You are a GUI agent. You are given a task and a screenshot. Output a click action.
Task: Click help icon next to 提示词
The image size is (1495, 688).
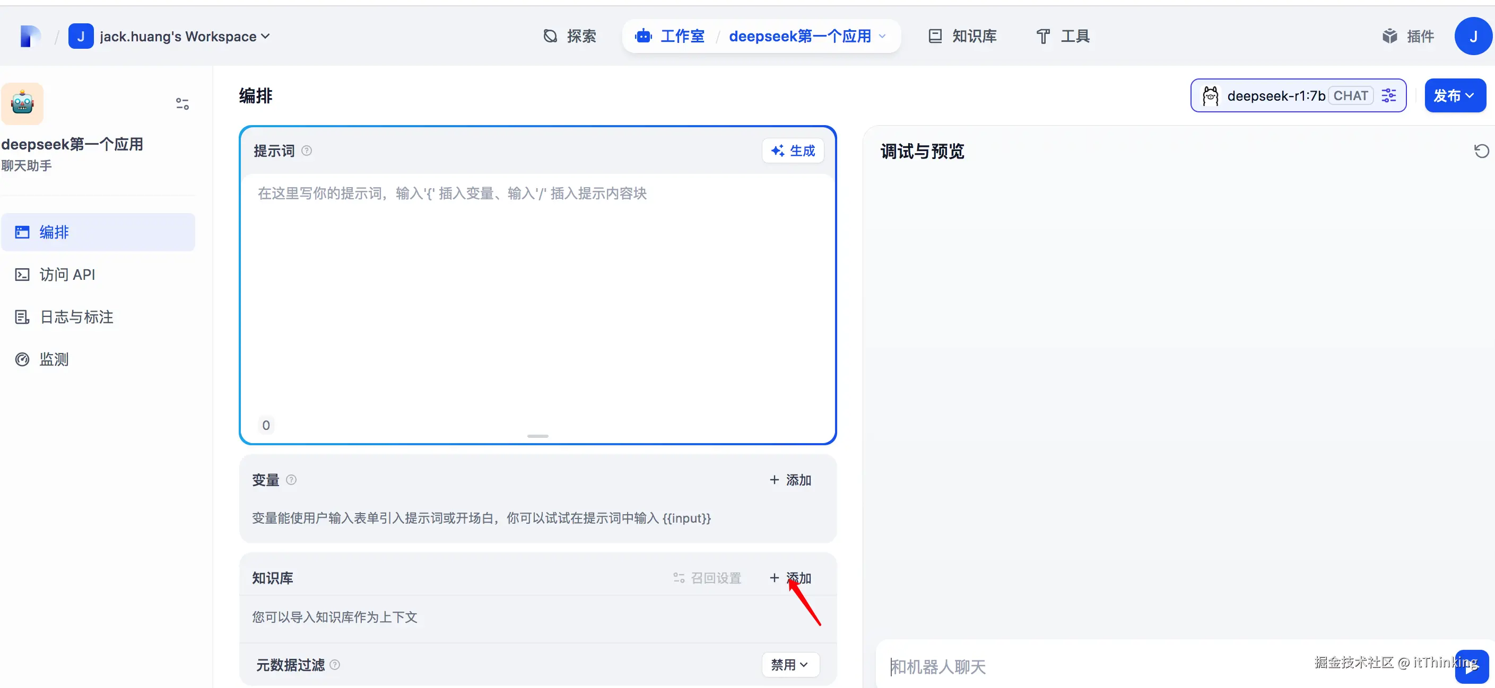(x=307, y=151)
